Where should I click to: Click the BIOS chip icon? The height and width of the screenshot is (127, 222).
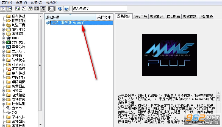click(9, 38)
